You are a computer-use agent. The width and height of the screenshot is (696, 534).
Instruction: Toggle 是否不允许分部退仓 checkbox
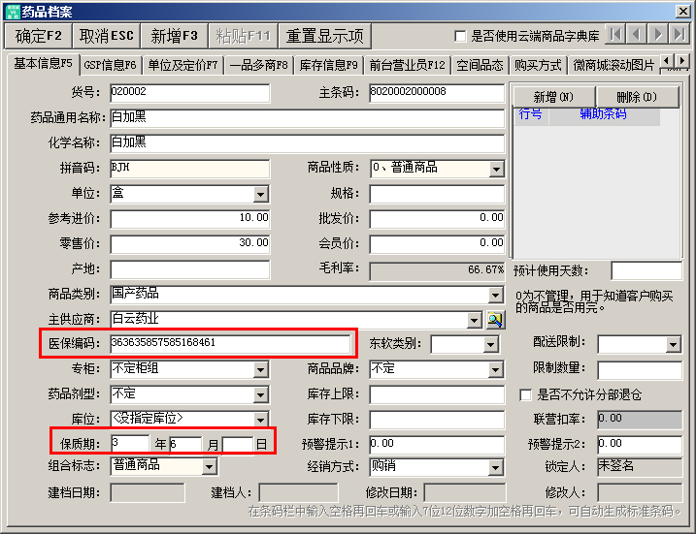point(526,394)
